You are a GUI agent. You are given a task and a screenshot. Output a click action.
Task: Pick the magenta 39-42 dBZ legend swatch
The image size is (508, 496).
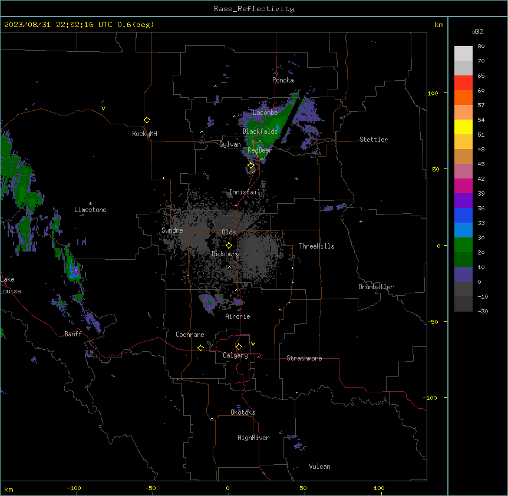[x=463, y=186]
